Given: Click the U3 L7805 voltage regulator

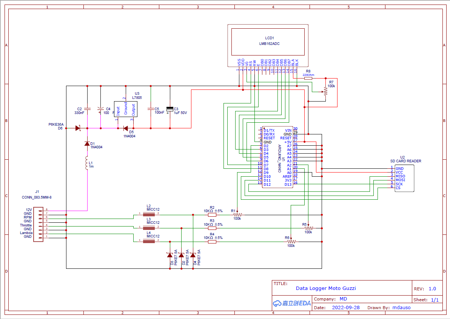Looking at the screenshot, I should (125, 109).
